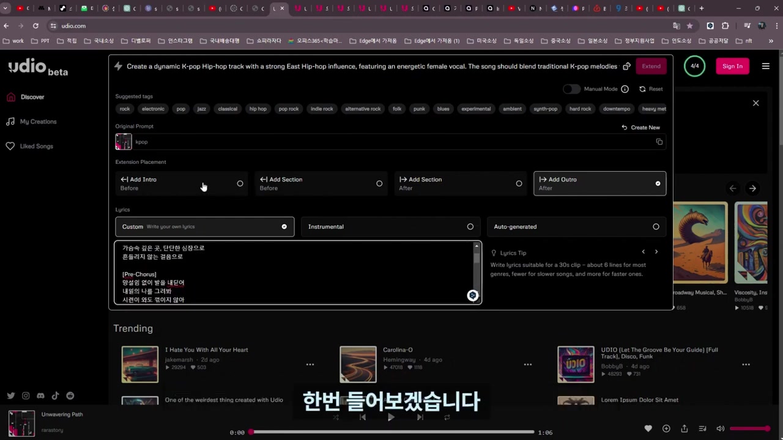Skip to previous track in player

click(363, 417)
